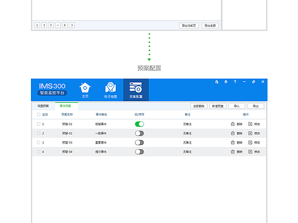
Task: Click the user account icon in title bar
Action: [x=217, y=82]
